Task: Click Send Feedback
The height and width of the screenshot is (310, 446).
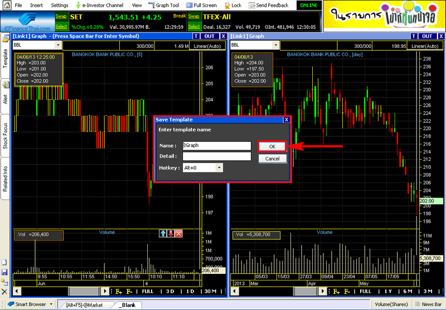Action: (268, 5)
